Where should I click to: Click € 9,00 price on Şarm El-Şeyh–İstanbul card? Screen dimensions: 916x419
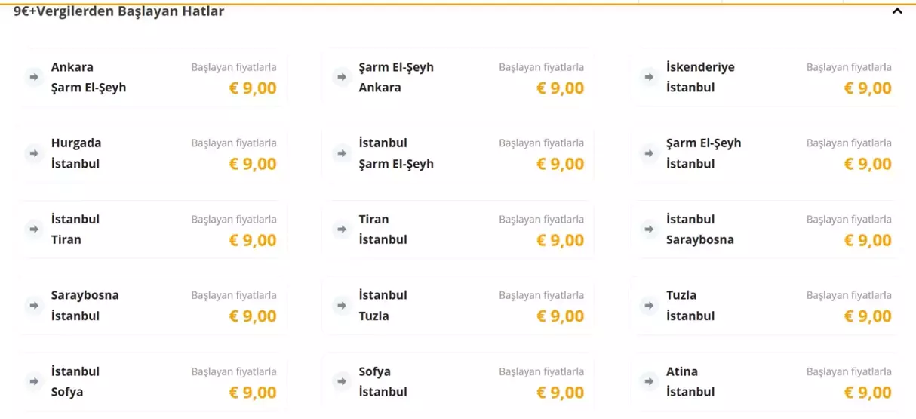(x=868, y=164)
